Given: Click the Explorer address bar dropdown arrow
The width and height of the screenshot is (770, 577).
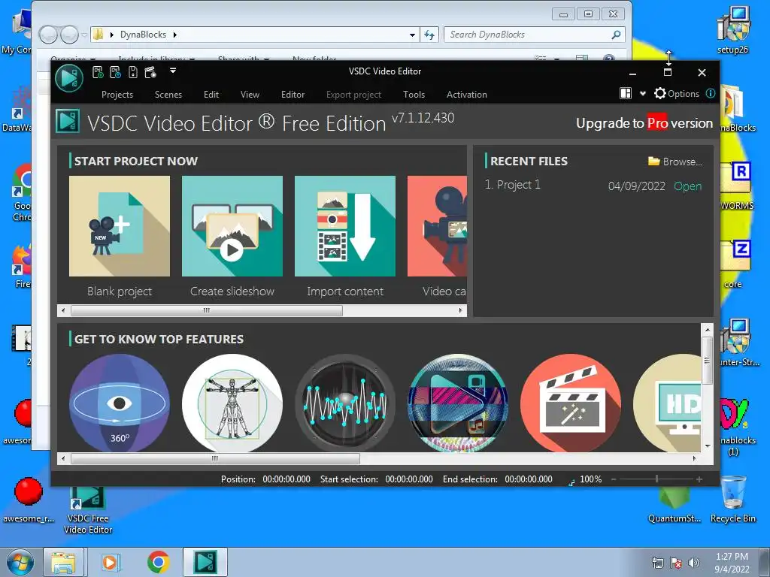Looking at the screenshot, I should pos(413,35).
